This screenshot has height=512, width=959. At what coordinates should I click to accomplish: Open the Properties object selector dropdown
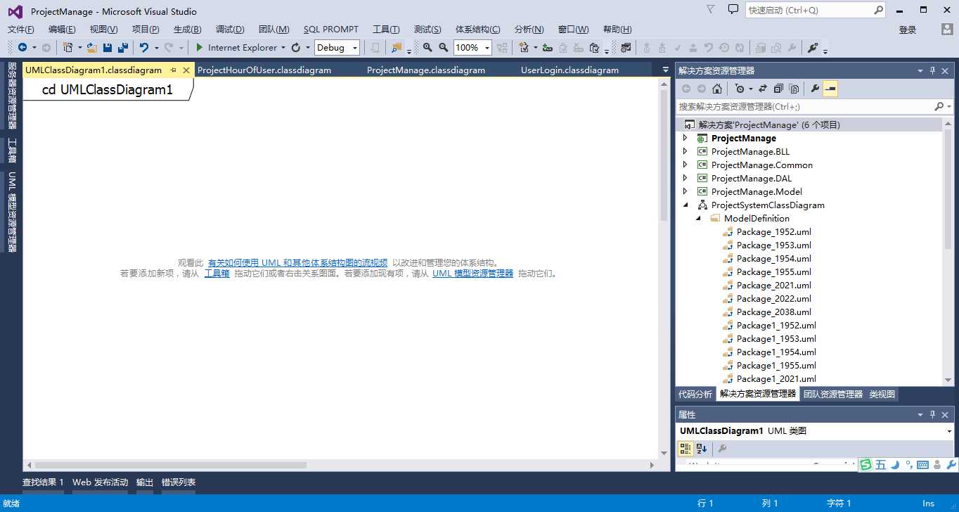[x=948, y=431]
